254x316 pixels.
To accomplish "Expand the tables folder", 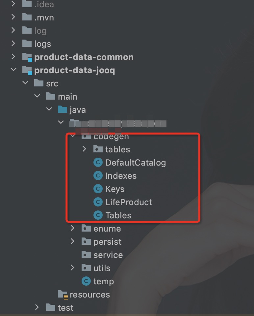I will point(85,149).
